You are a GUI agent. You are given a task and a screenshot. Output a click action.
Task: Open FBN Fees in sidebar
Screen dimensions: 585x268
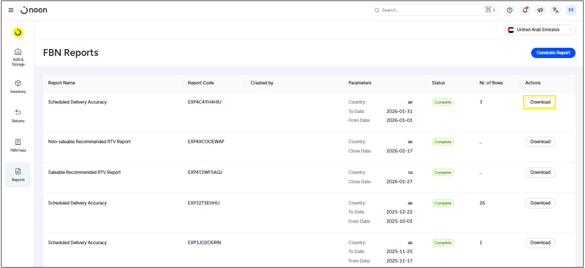[18, 145]
